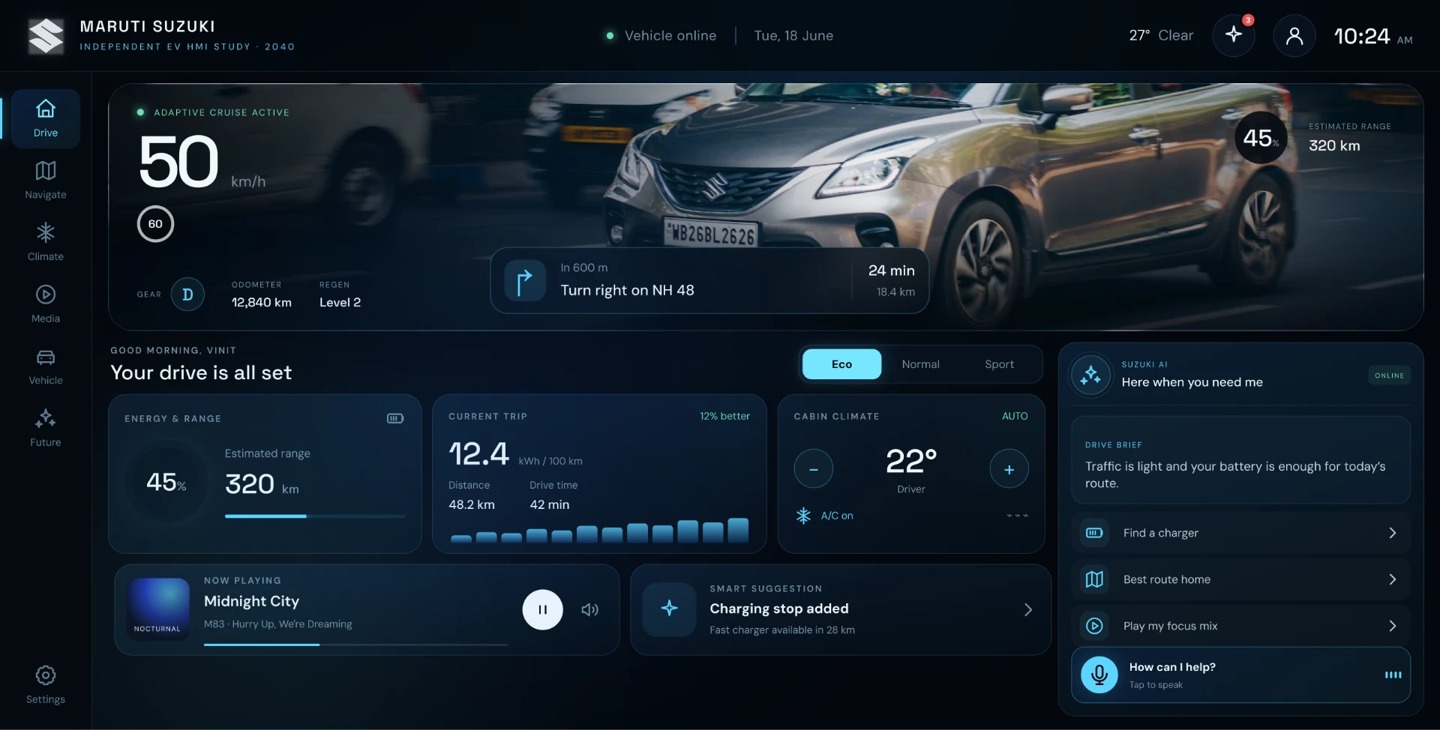
Task: Click the Suzuki AI sparkle avatar
Action: tap(1091, 374)
